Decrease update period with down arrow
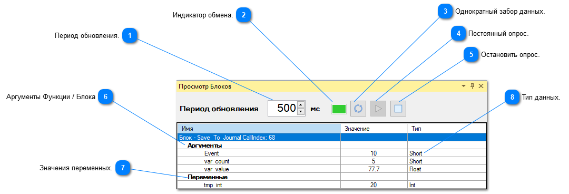 300,112
